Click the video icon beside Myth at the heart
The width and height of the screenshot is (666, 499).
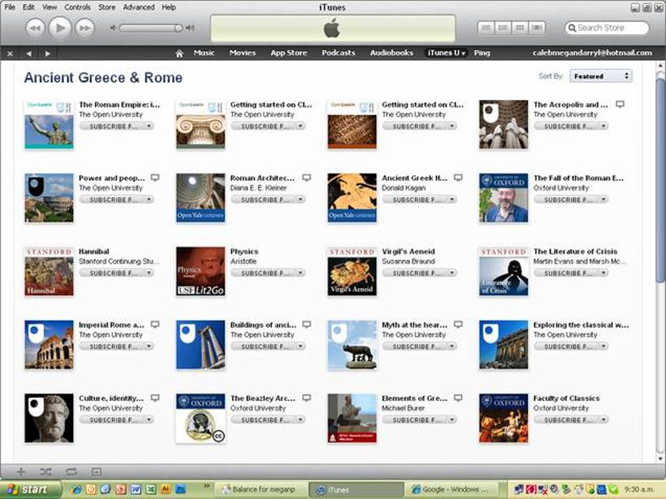pyautogui.click(x=459, y=324)
